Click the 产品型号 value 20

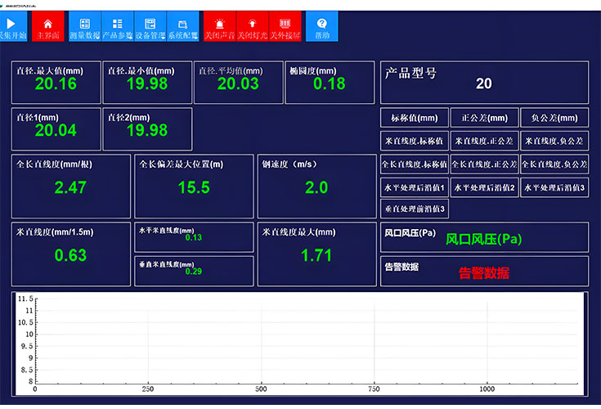(484, 83)
